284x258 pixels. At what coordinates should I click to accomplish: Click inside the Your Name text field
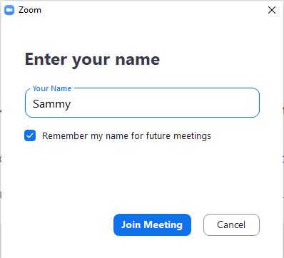tap(142, 103)
